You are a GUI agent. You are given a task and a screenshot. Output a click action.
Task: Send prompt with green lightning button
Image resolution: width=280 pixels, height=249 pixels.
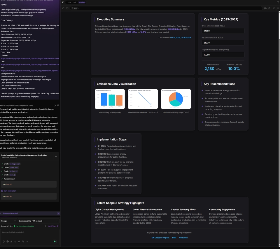pyautogui.click(x=55, y=241)
